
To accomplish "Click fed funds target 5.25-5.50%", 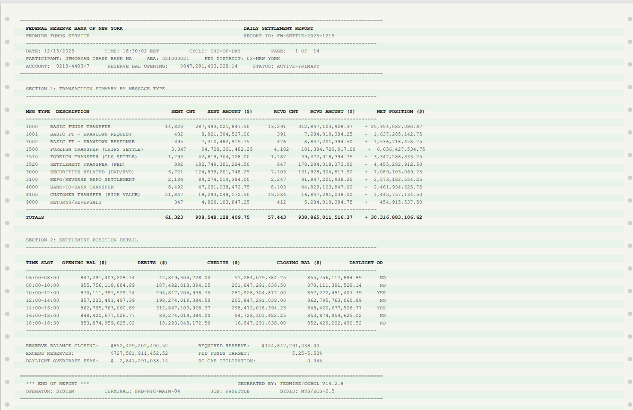I will point(307,353).
